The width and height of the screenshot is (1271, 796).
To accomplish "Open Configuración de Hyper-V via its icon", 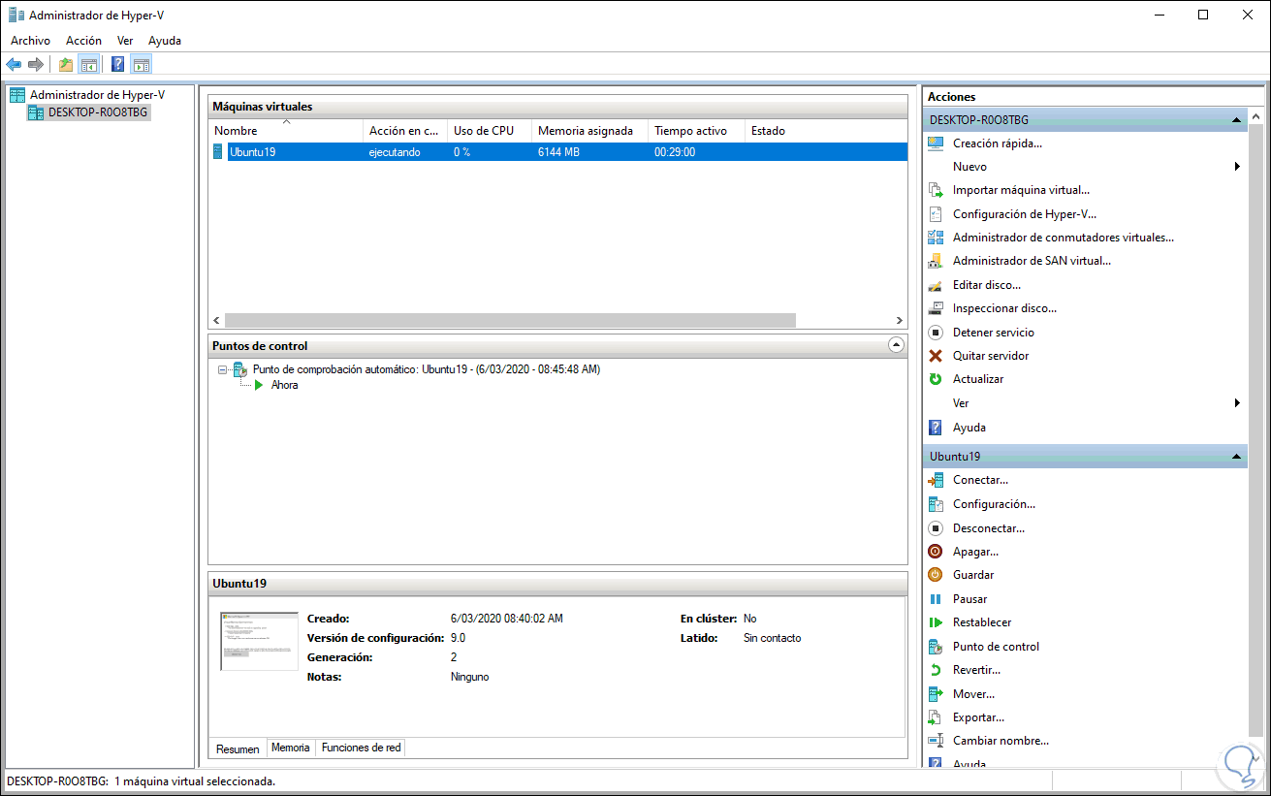I will pos(936,214).
